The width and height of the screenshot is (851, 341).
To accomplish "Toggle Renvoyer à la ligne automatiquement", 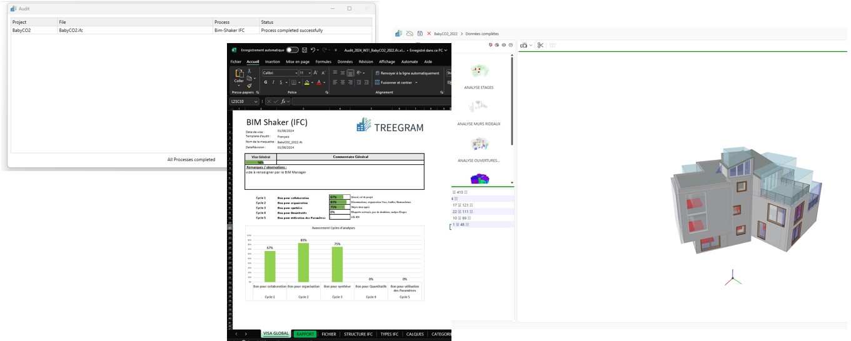I will point(406,73).
